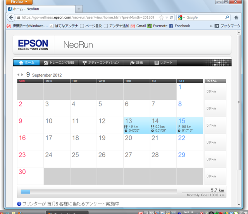Click the 4.9 km distance on day 13
248x214 pixels.
pos(133,127)
